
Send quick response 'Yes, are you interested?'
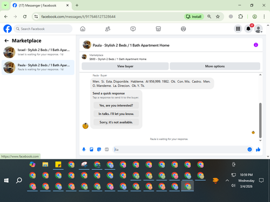click(x=116, y=106)
